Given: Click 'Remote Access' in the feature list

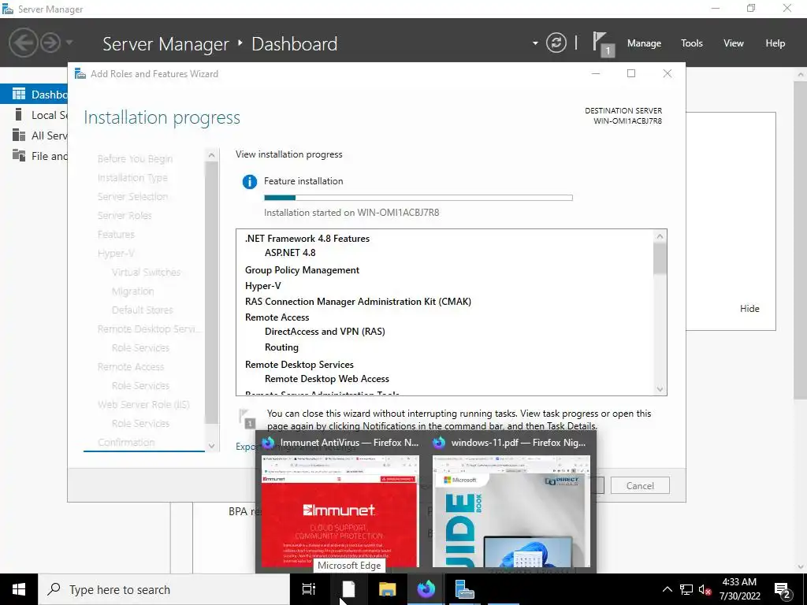Looking at the screenshot, I should coord(277,317).
